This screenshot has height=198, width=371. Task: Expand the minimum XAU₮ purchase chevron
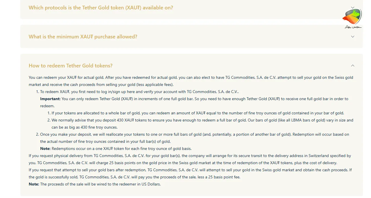pyautogui.click(x=352, y=37)
